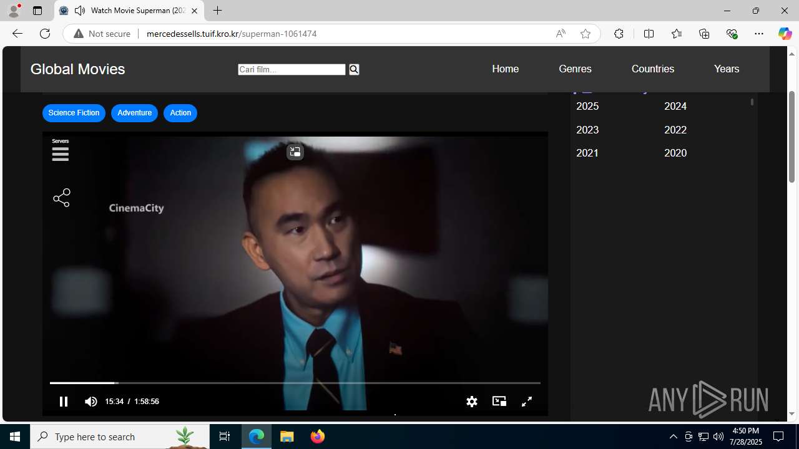Open the Years menu
Viewport: 799px width, 449px height.
(727, 69)
